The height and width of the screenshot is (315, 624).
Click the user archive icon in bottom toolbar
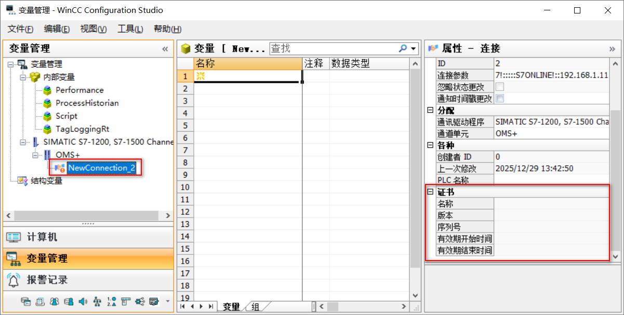coord(70,302)
